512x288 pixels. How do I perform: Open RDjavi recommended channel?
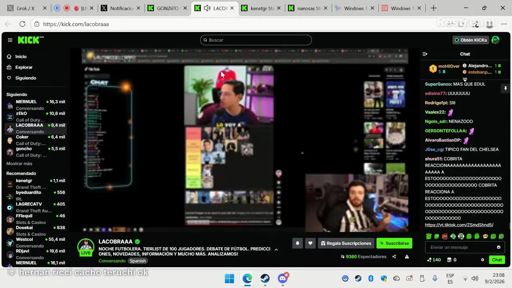(x=35, y=254)
